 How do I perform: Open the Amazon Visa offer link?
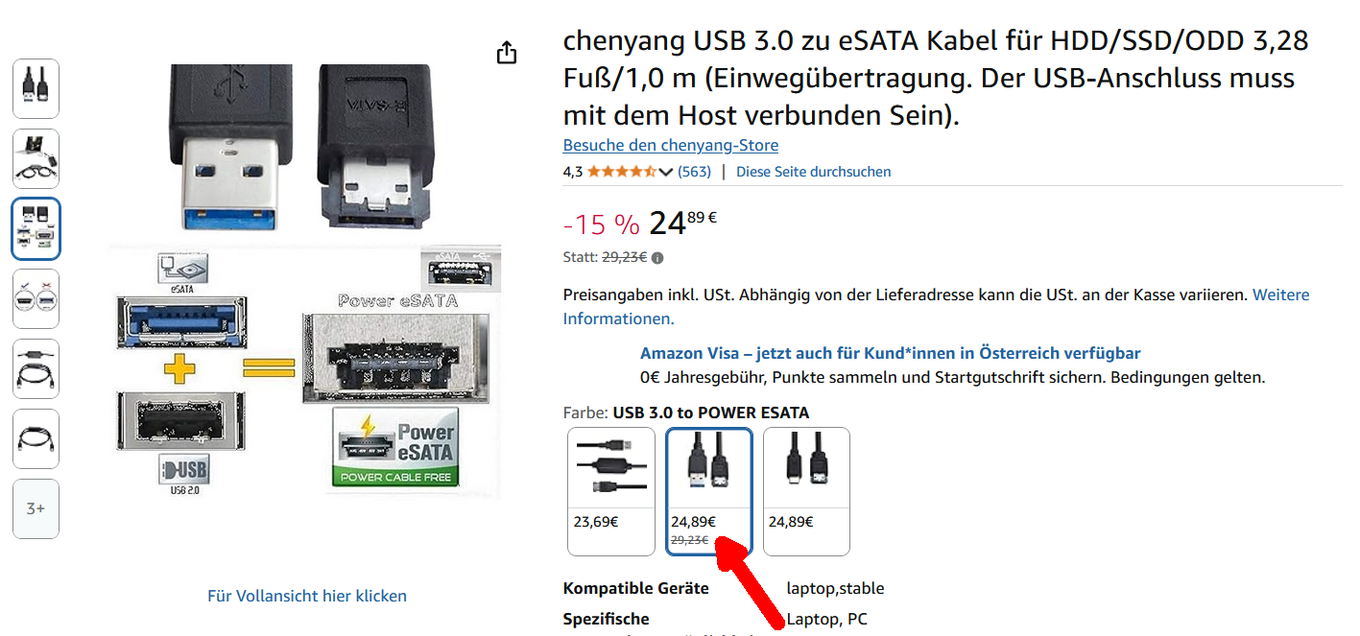[x=891, y=353]
